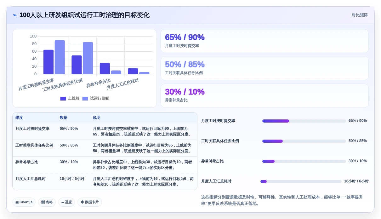The height and width of the screenshot is (219, 381).
Task: Click the 65% / 90% stat card
Action: [264, 41]
